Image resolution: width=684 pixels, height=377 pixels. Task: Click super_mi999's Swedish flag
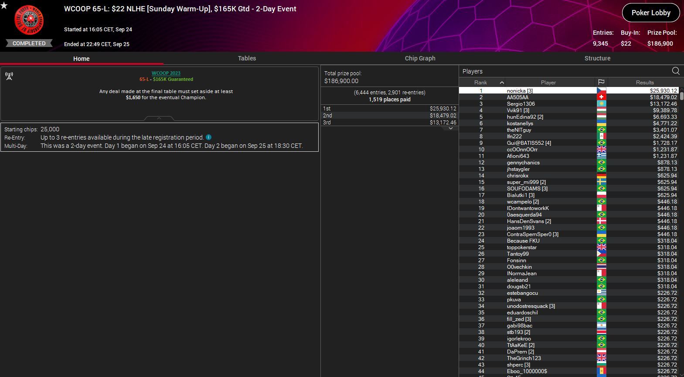(602, 182)
